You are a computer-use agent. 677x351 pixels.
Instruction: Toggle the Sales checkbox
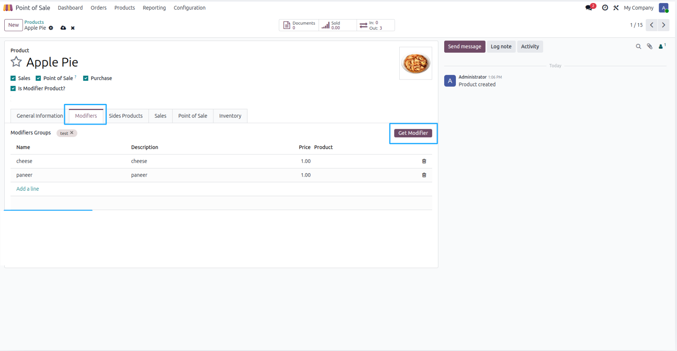point(13,78)
